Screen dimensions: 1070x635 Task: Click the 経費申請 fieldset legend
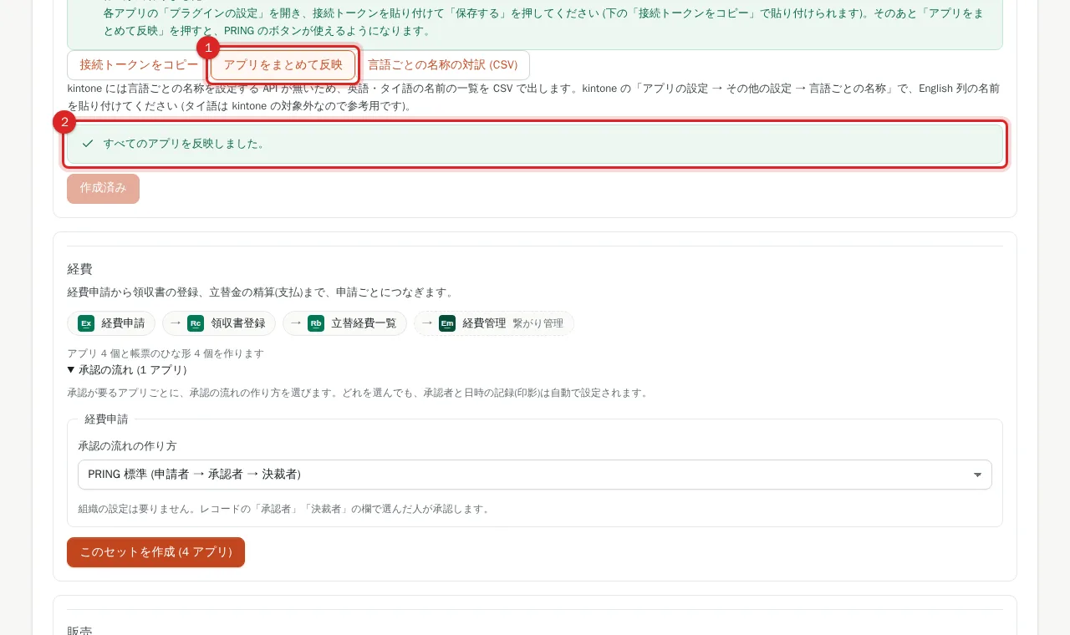pyautogui.click(x=106, y=419)
